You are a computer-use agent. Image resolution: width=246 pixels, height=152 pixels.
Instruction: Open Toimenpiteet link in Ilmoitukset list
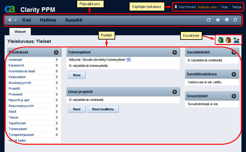point(18,129)
